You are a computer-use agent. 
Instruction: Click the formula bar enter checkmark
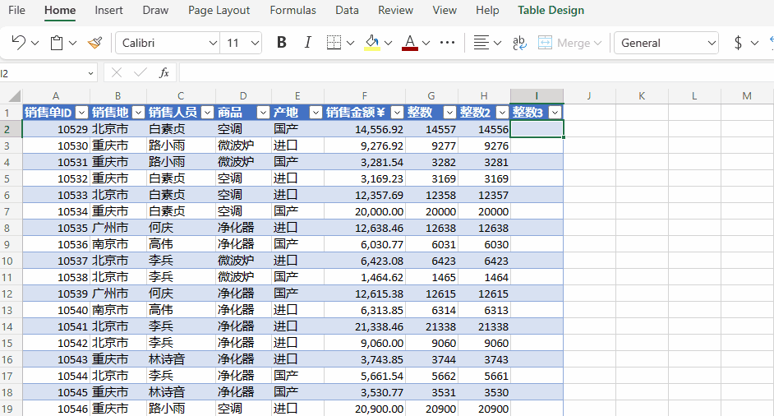141,73
